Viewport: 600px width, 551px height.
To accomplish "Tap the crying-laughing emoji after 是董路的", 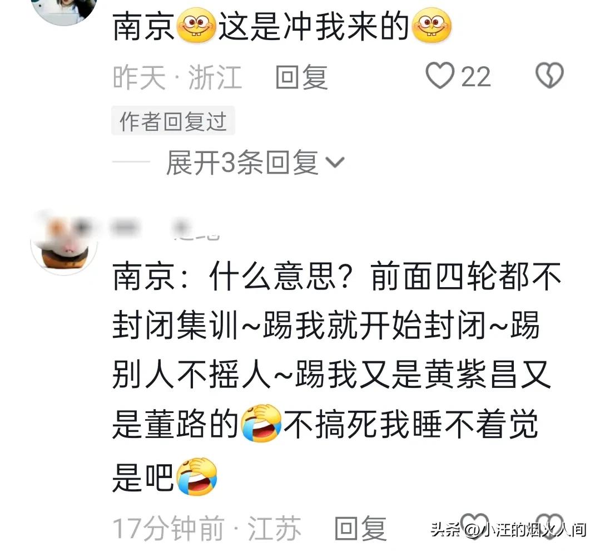I will 261,423.
